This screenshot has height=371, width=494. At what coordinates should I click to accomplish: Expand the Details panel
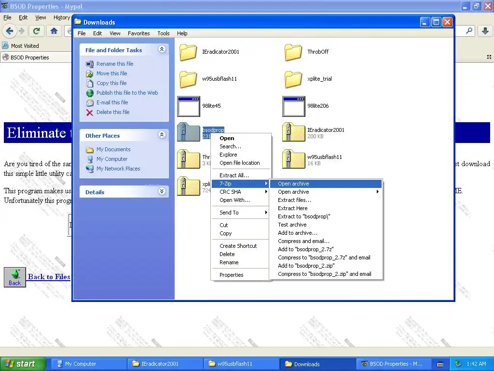point(162,191)
